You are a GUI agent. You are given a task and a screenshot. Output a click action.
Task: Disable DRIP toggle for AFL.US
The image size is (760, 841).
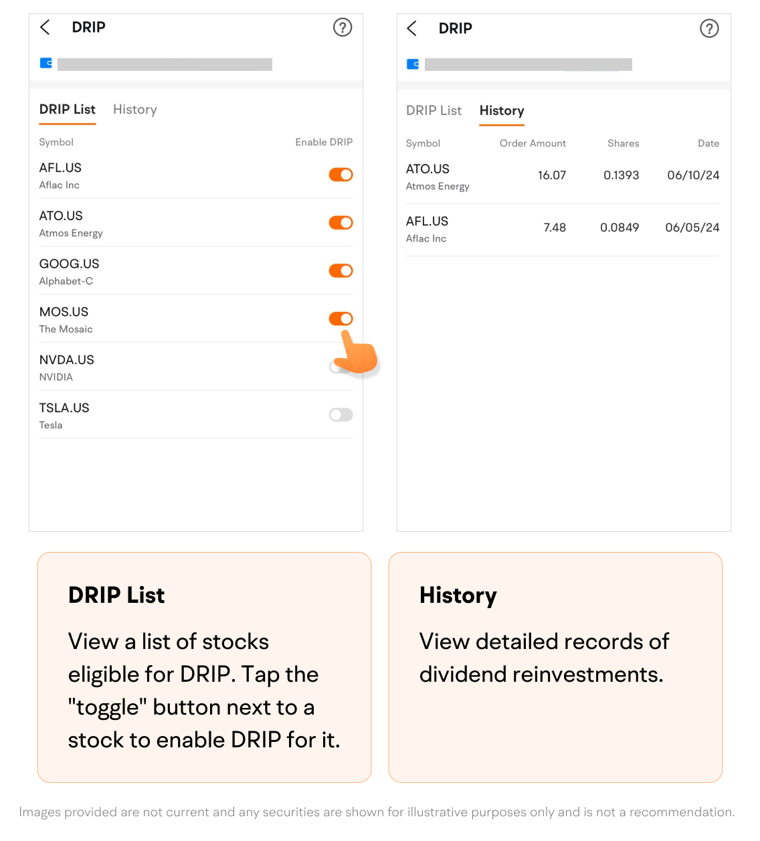point(341,175)
